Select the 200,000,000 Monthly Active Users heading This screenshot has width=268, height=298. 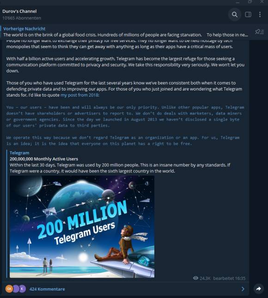coord(44,159)
